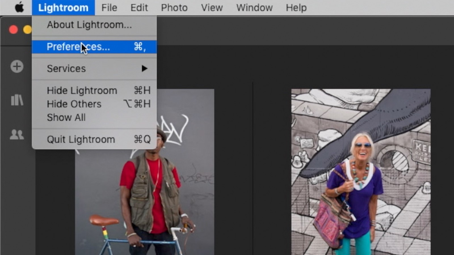Open the View menu
The image size is (454, 255).
point(212,8)
